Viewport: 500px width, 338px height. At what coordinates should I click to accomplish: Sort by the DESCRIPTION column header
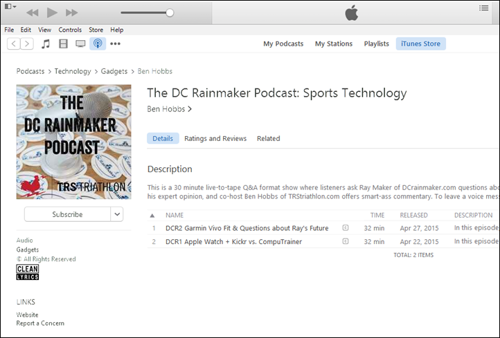473,215
